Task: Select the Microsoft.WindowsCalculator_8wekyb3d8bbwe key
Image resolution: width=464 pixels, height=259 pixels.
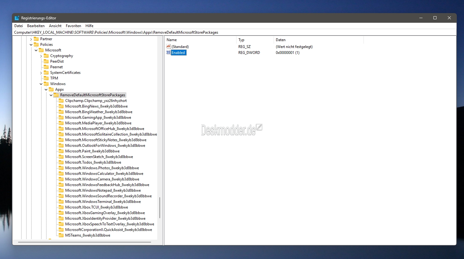Action: (104, 174)
